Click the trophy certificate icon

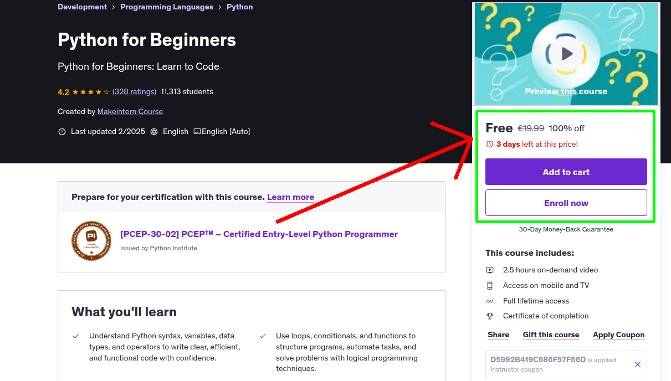[x=490, y=316]
